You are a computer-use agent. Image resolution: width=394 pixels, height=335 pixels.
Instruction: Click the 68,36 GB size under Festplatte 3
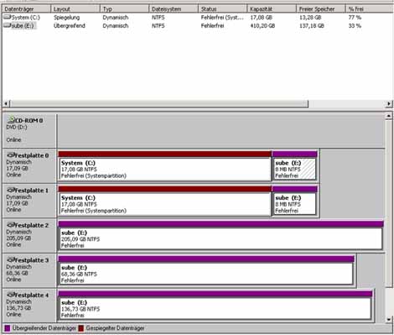[17, 273]
